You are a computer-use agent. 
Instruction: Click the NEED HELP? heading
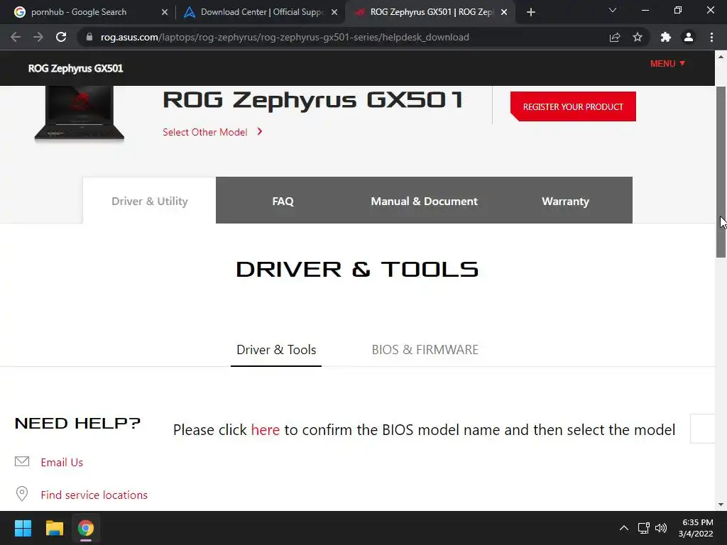(77, 423)
